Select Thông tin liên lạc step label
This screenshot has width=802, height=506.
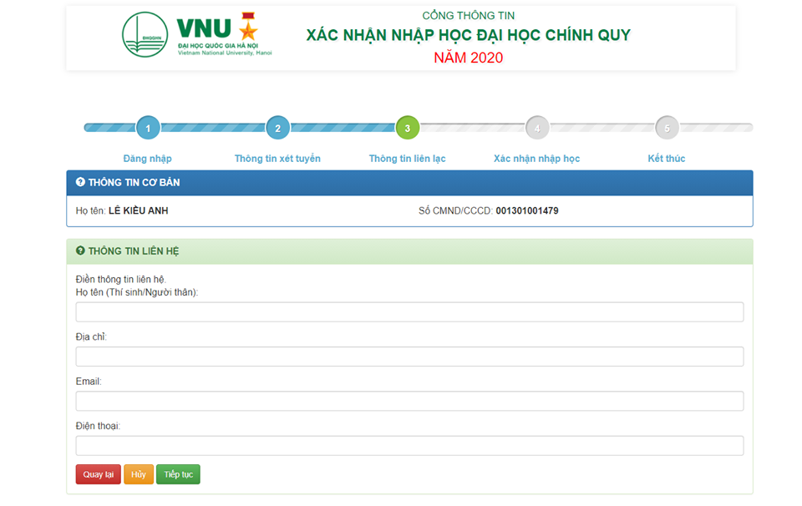(x=407, y=159)
